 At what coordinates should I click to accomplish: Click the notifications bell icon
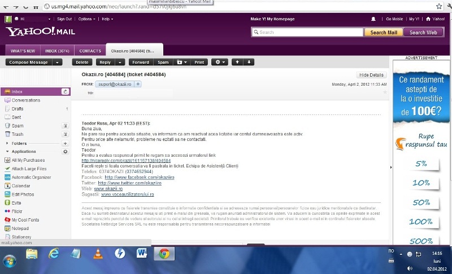point(373,19)
